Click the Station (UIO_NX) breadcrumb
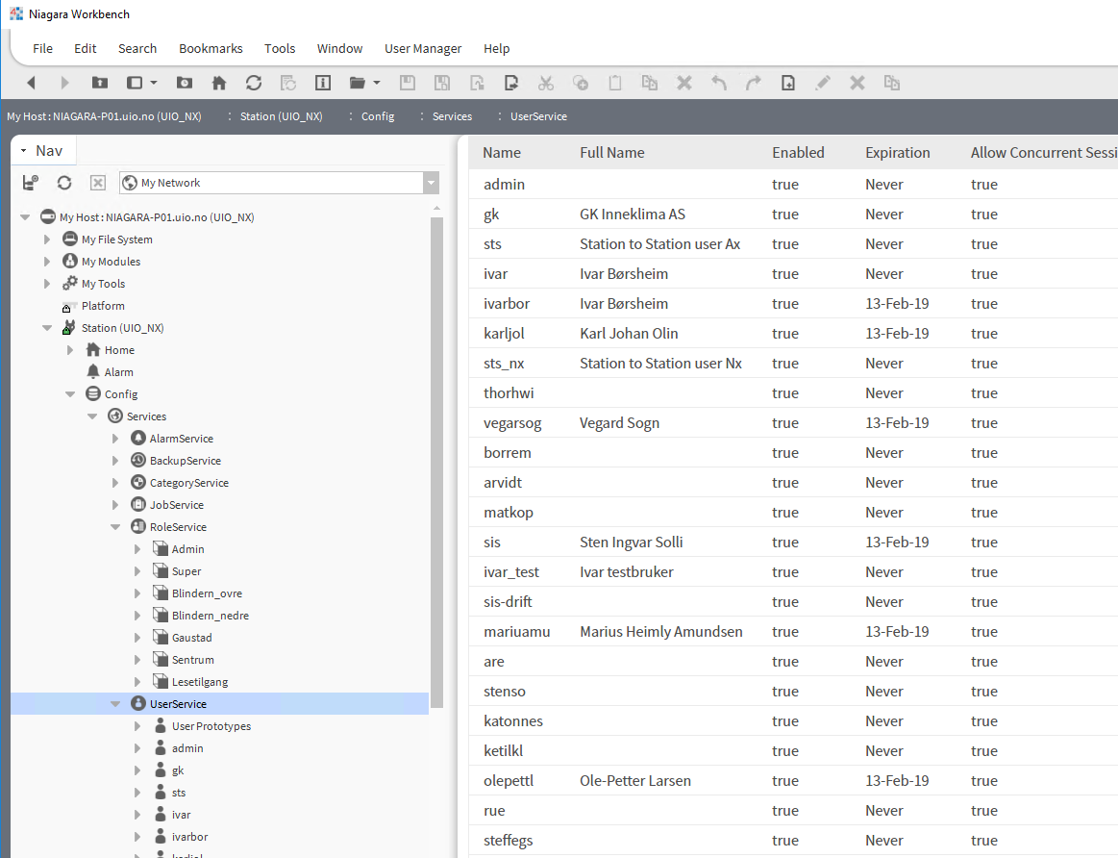Viewport: 1118px width, 858px height. (x=281, y=116)
